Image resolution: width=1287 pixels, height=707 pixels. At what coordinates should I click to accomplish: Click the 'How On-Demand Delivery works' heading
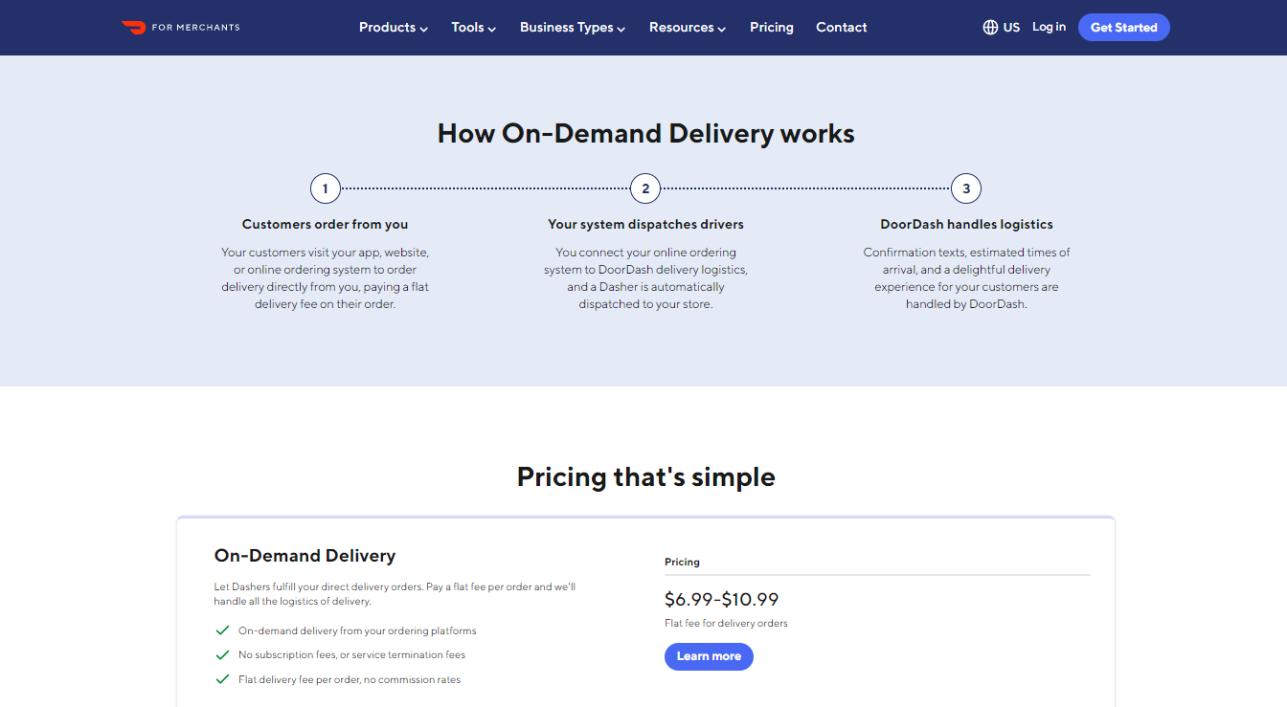pyautogui.click(x=646, y=133)
